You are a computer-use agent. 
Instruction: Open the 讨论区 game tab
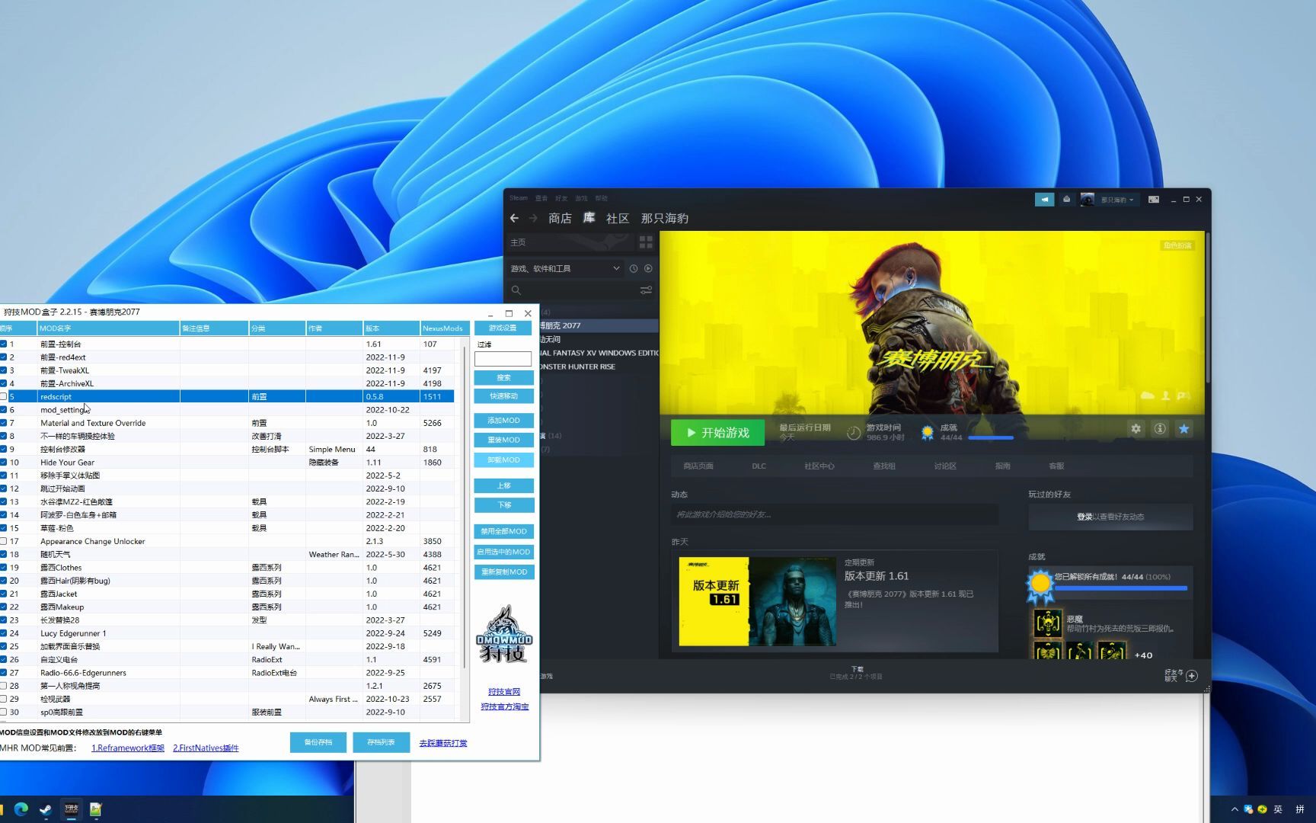(945, 466)
